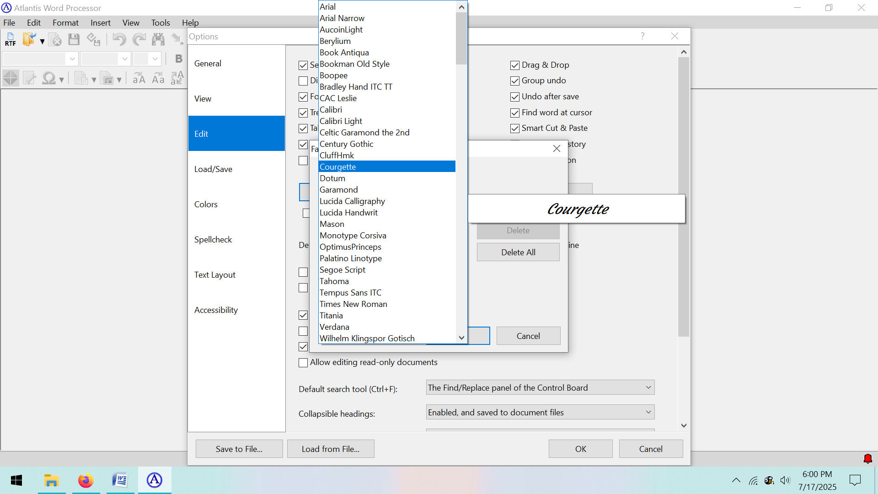Show hidden system tray icons
The width and height of the screenshot is (878, 494).
(736, 480)
